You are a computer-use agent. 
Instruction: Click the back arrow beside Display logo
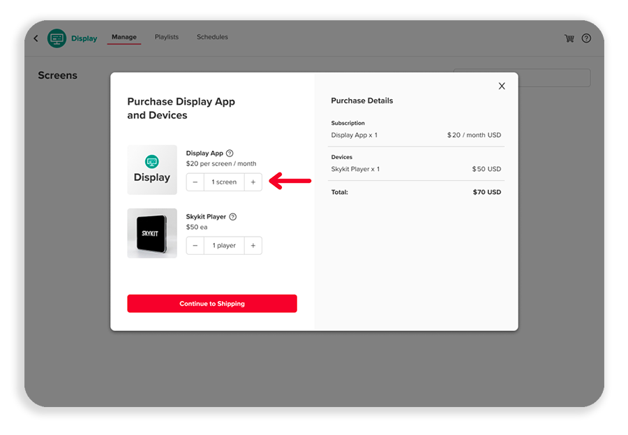[36, 38]
